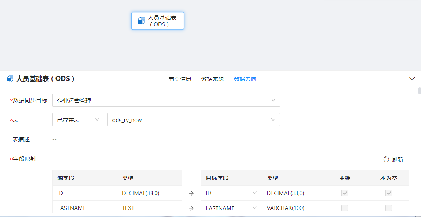Click the 刷新 button text
The image size is (421, 217).
[397, 159]
